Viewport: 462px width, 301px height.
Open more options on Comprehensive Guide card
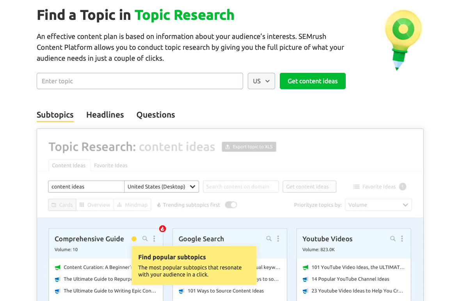154,239
